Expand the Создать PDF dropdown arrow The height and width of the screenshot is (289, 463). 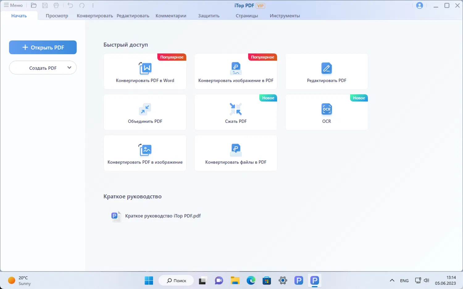pyautogui.click(x=69, y=68)
